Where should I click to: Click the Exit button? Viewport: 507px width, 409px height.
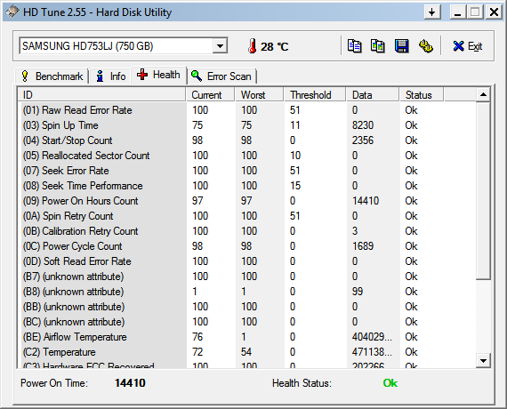pyautogui.click(x=468, y=46)
